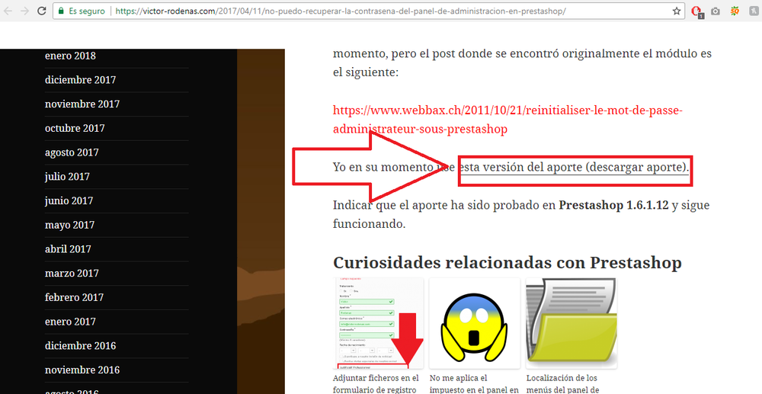The height and width of the screenshot is (394, 762).
Task: Open the orange SEO extension icon
Action: 735,11
